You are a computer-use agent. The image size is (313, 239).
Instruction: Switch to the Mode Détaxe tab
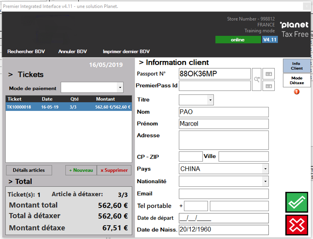pos(297,80)
